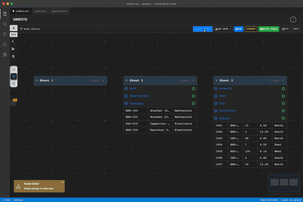Collapse the Sheet 2 node triangle
This screenshot has width=303, height=202.
click(127, 81)
